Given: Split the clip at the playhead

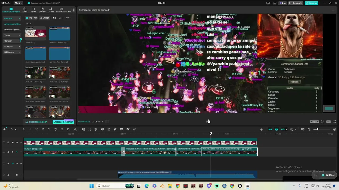Looking at the screenshot, I should click(37, 129).
